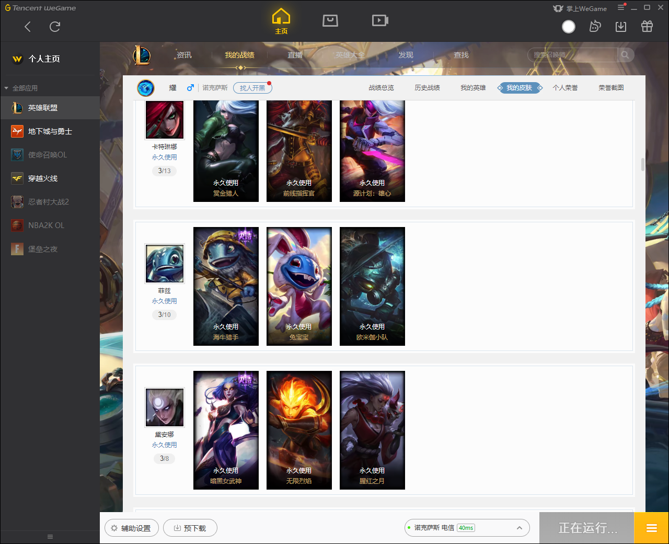Click the magnifier search button
Viewport: 669px width, 544px height.
(625, 55)
